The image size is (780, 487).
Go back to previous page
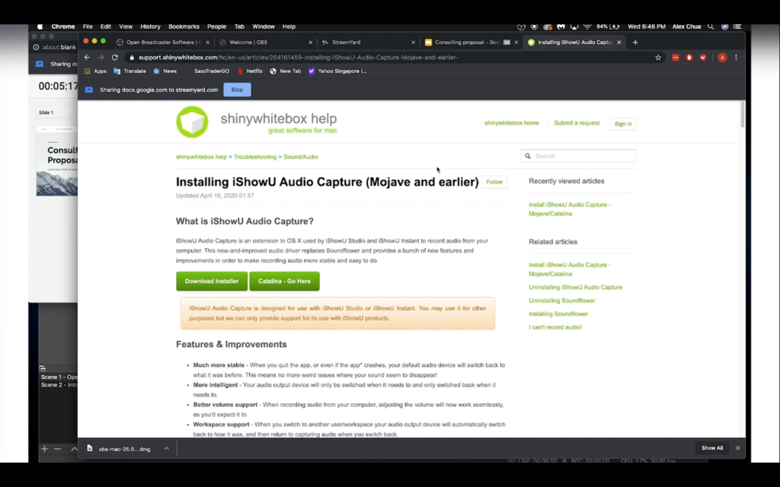87,58
